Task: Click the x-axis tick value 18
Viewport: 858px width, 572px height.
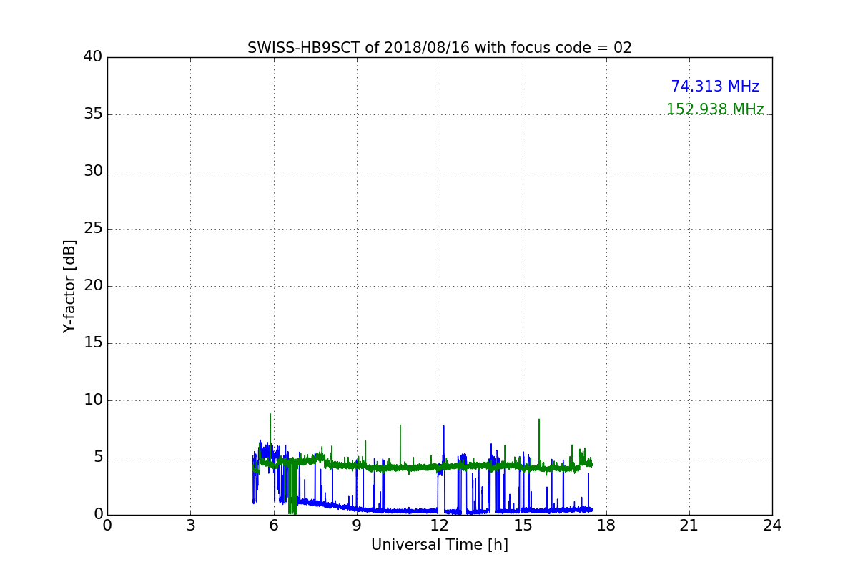Action: (606, 526)
